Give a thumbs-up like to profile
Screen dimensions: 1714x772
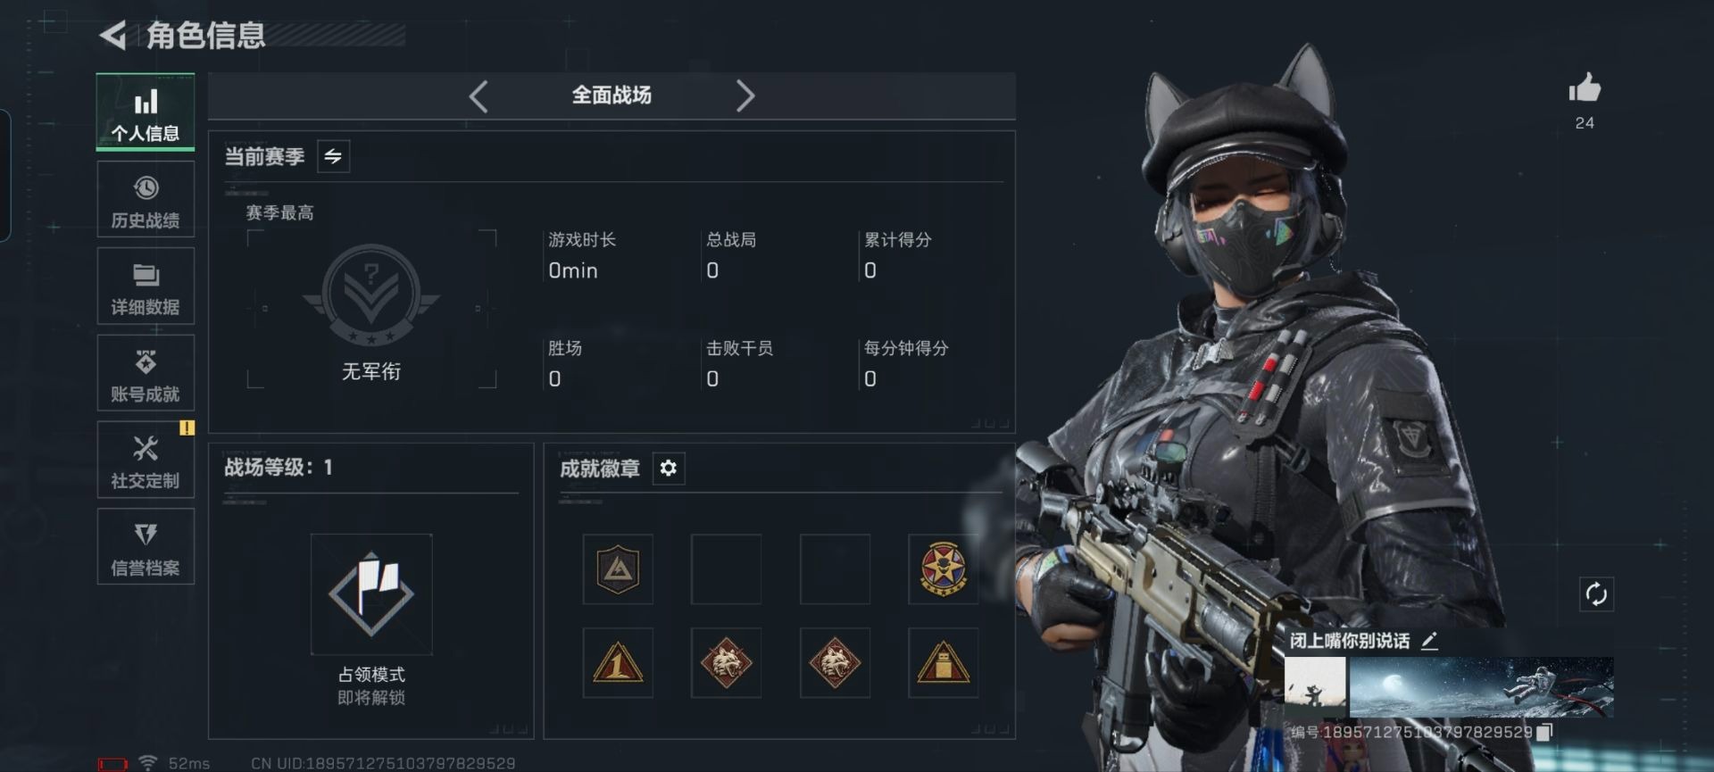click(1585, 89)
